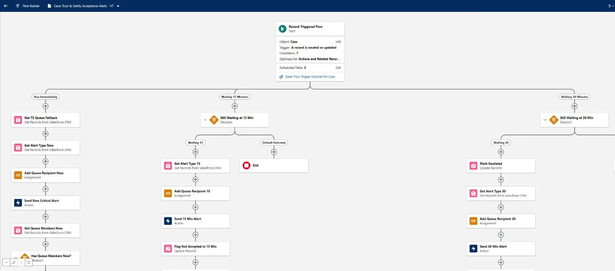Select the 'Has Queue Members Now?' decision title
Viewport: 615px width, 271px height.
point(51,256)
